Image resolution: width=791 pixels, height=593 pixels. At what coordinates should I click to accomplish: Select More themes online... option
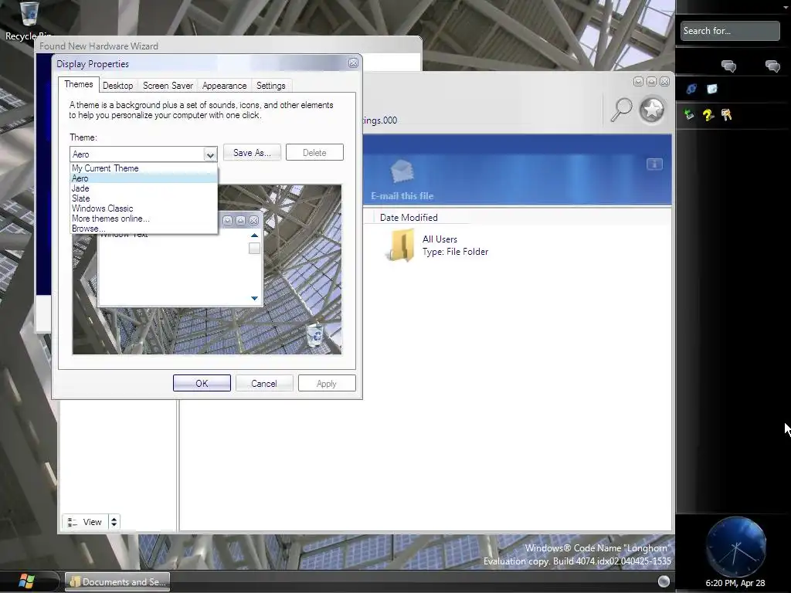click(144, 219)
